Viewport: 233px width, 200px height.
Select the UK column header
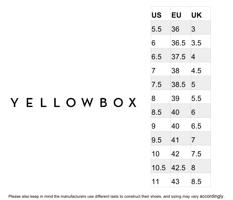tap(201, 14)
